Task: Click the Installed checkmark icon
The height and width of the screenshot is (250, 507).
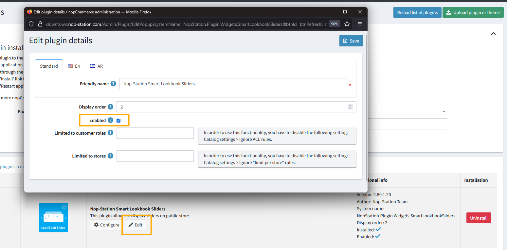Action: 378,229
